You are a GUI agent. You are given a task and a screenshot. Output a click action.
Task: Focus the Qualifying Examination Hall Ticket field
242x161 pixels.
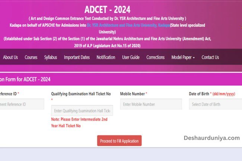pyautogui.click(x=82, y=111)
